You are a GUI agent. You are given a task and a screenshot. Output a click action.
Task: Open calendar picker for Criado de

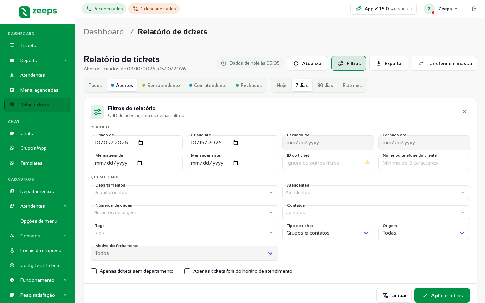point(141,143)
